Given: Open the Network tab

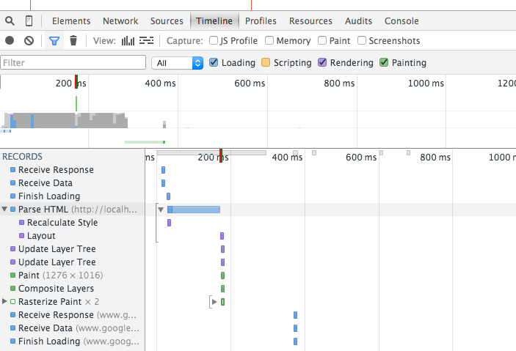Looking at the screenshot, I should point(120,21).
